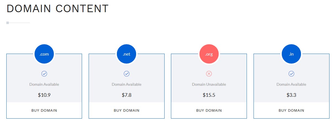335x128 pixels.
Task: Click the $15.5 price on .org card
Action: pos(209,95)
